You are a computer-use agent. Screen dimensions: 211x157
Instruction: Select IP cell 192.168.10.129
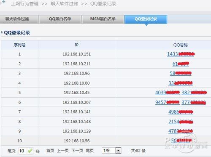pyautogui.click(x=77, y=131)
